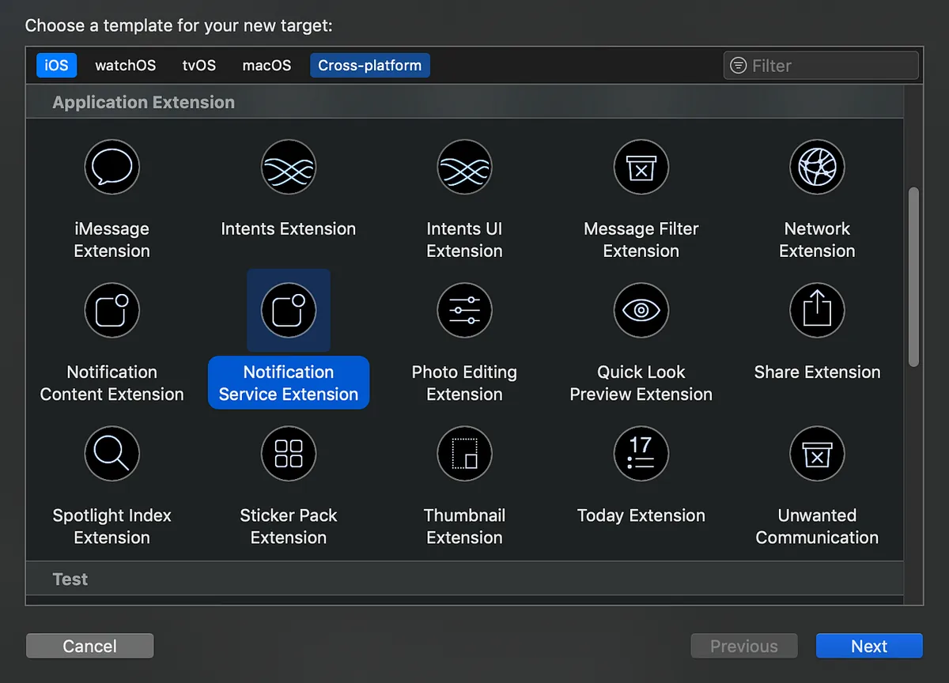The height and width of the screenshot is (683, 949).
Task: Click the Sticker Pack Extension icon
Action: pos(288,453)
